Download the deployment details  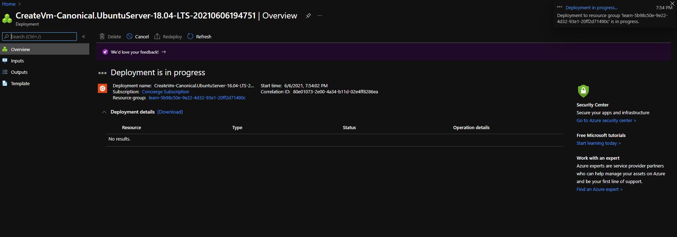pos(170,112)
